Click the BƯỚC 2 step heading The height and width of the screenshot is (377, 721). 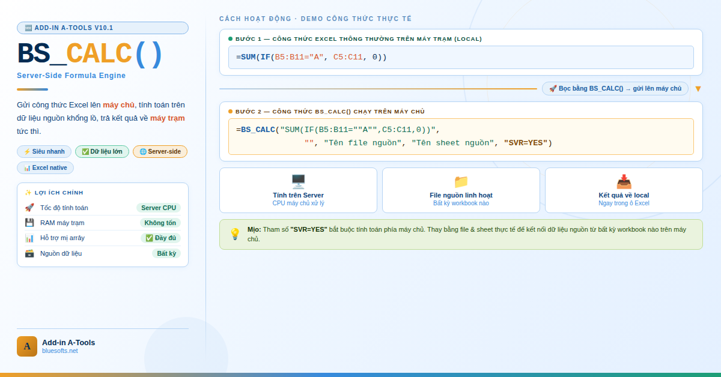coord(330,112)
